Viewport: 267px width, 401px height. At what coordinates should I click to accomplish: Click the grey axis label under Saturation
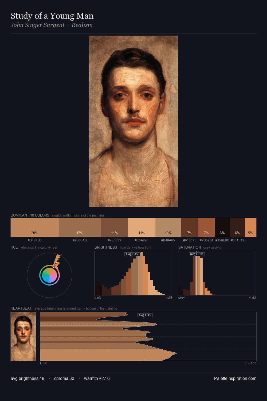(182, 298)
